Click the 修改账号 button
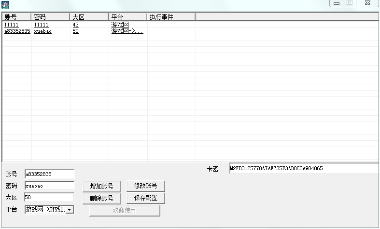380x229 pixels. [145, 186]
